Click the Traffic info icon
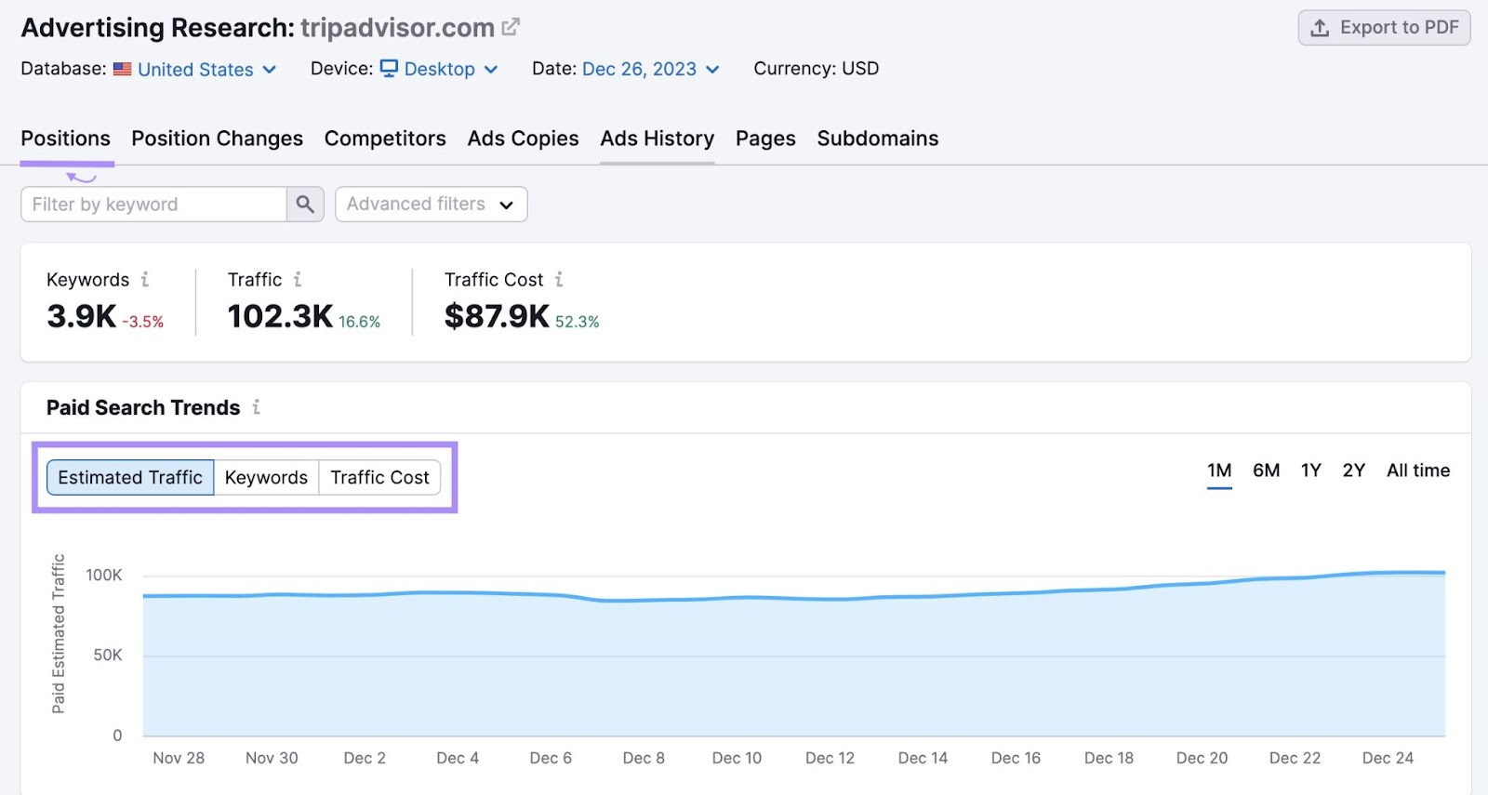The image size is (1488, 795). click(x=298, y=279)
